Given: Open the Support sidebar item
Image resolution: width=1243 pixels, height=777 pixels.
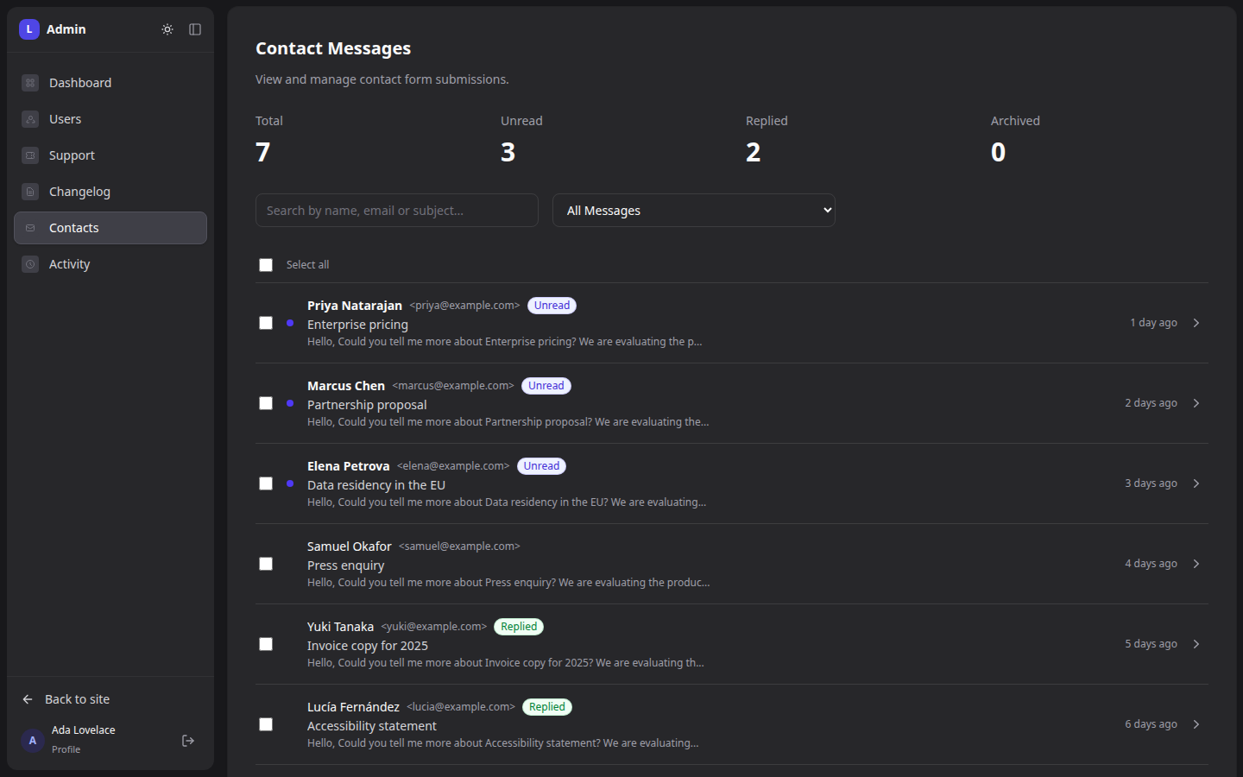Looking at the screenshot, I should [110, 155].
